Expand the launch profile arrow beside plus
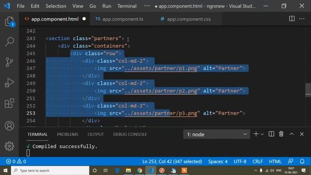Screen dimensions: 311x175 (262, 134)
